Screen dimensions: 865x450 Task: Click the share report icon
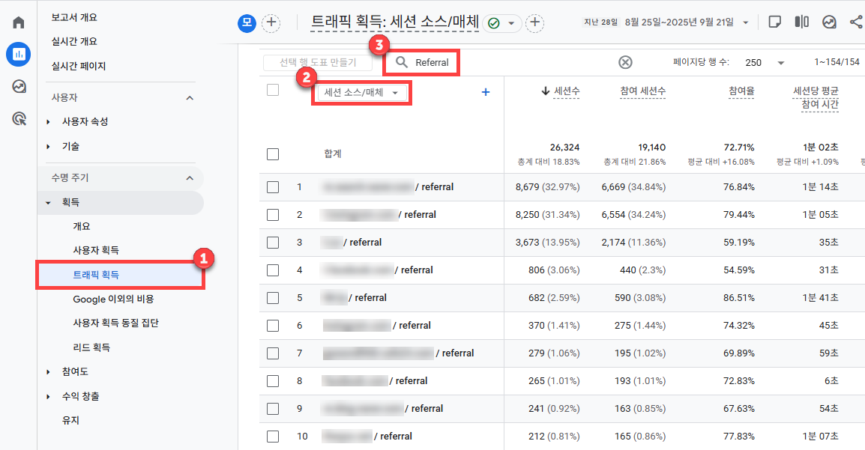856,22
